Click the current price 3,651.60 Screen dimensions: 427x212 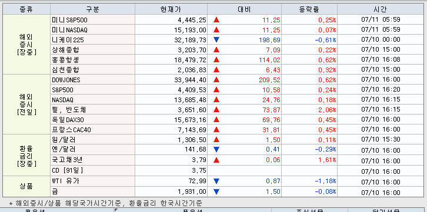point(192,110)
